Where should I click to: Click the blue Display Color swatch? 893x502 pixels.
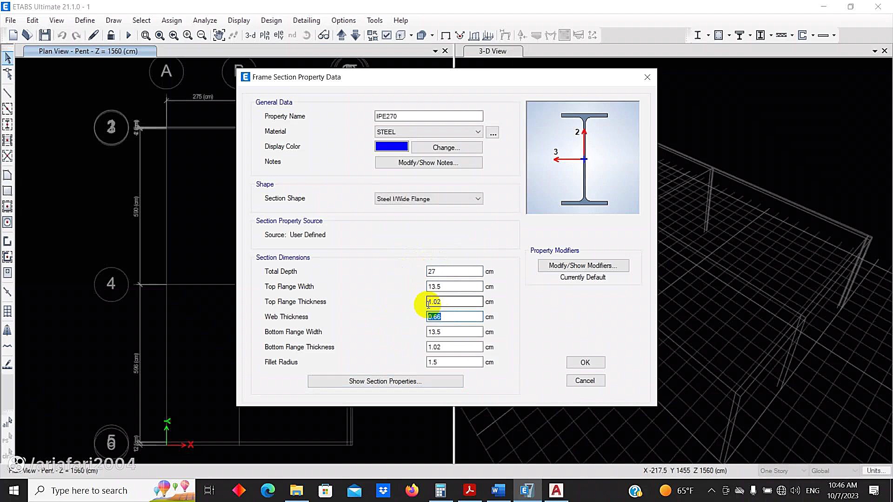(392, 147)
